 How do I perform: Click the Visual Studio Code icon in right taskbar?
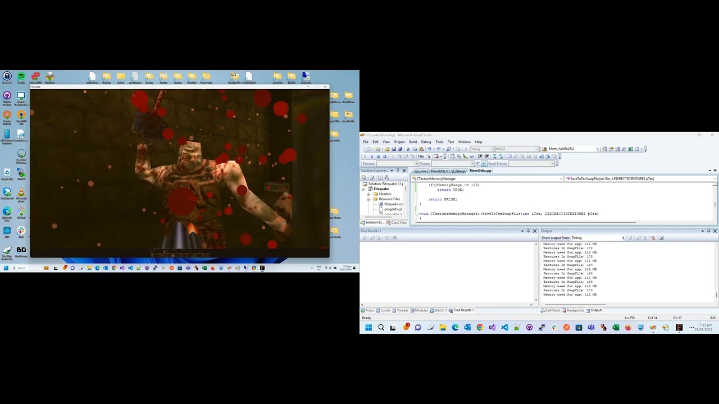click(x=504, y=327)
